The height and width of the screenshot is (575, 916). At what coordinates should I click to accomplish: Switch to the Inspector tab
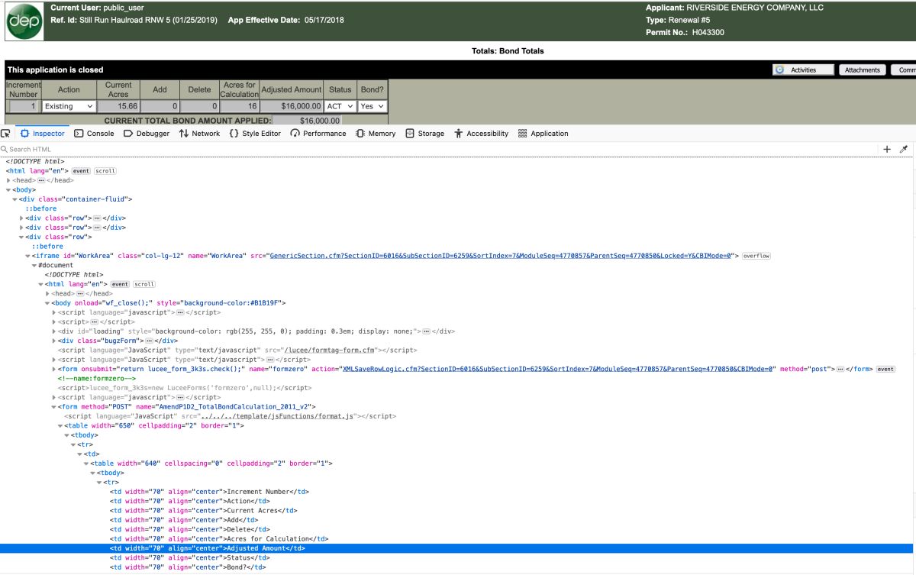pos(42,134)
